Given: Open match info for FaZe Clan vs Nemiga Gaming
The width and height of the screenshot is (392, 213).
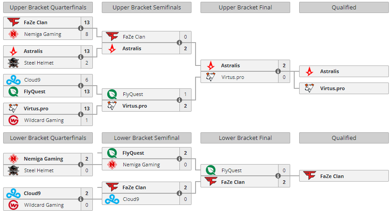Looking at the screenshot, I should pos(81,28).
